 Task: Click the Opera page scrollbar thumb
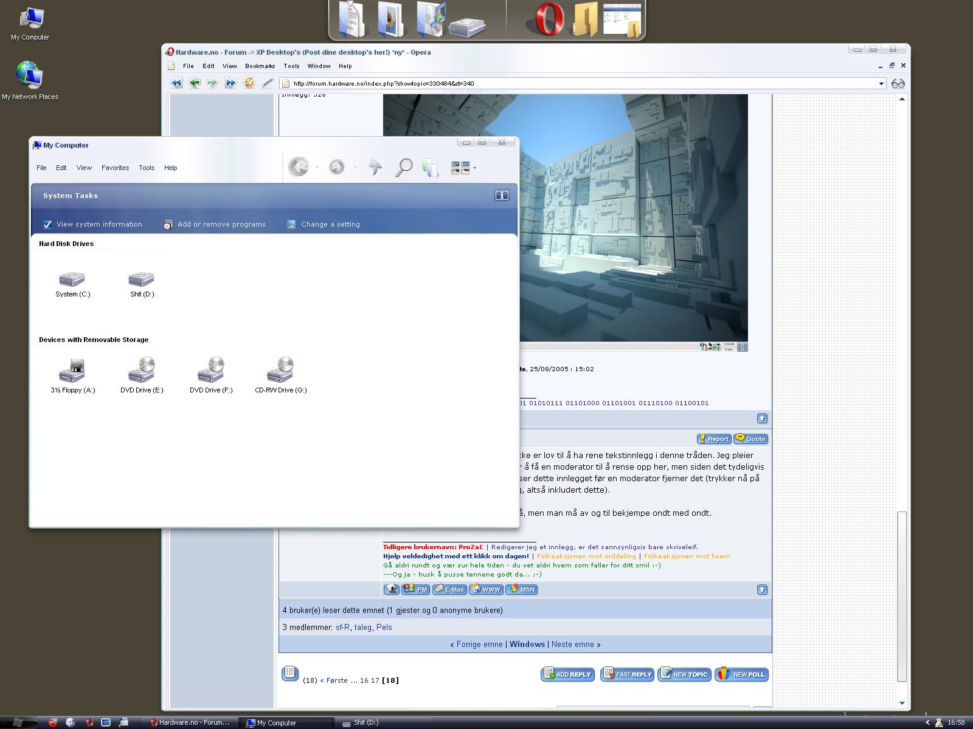(902, 597)
